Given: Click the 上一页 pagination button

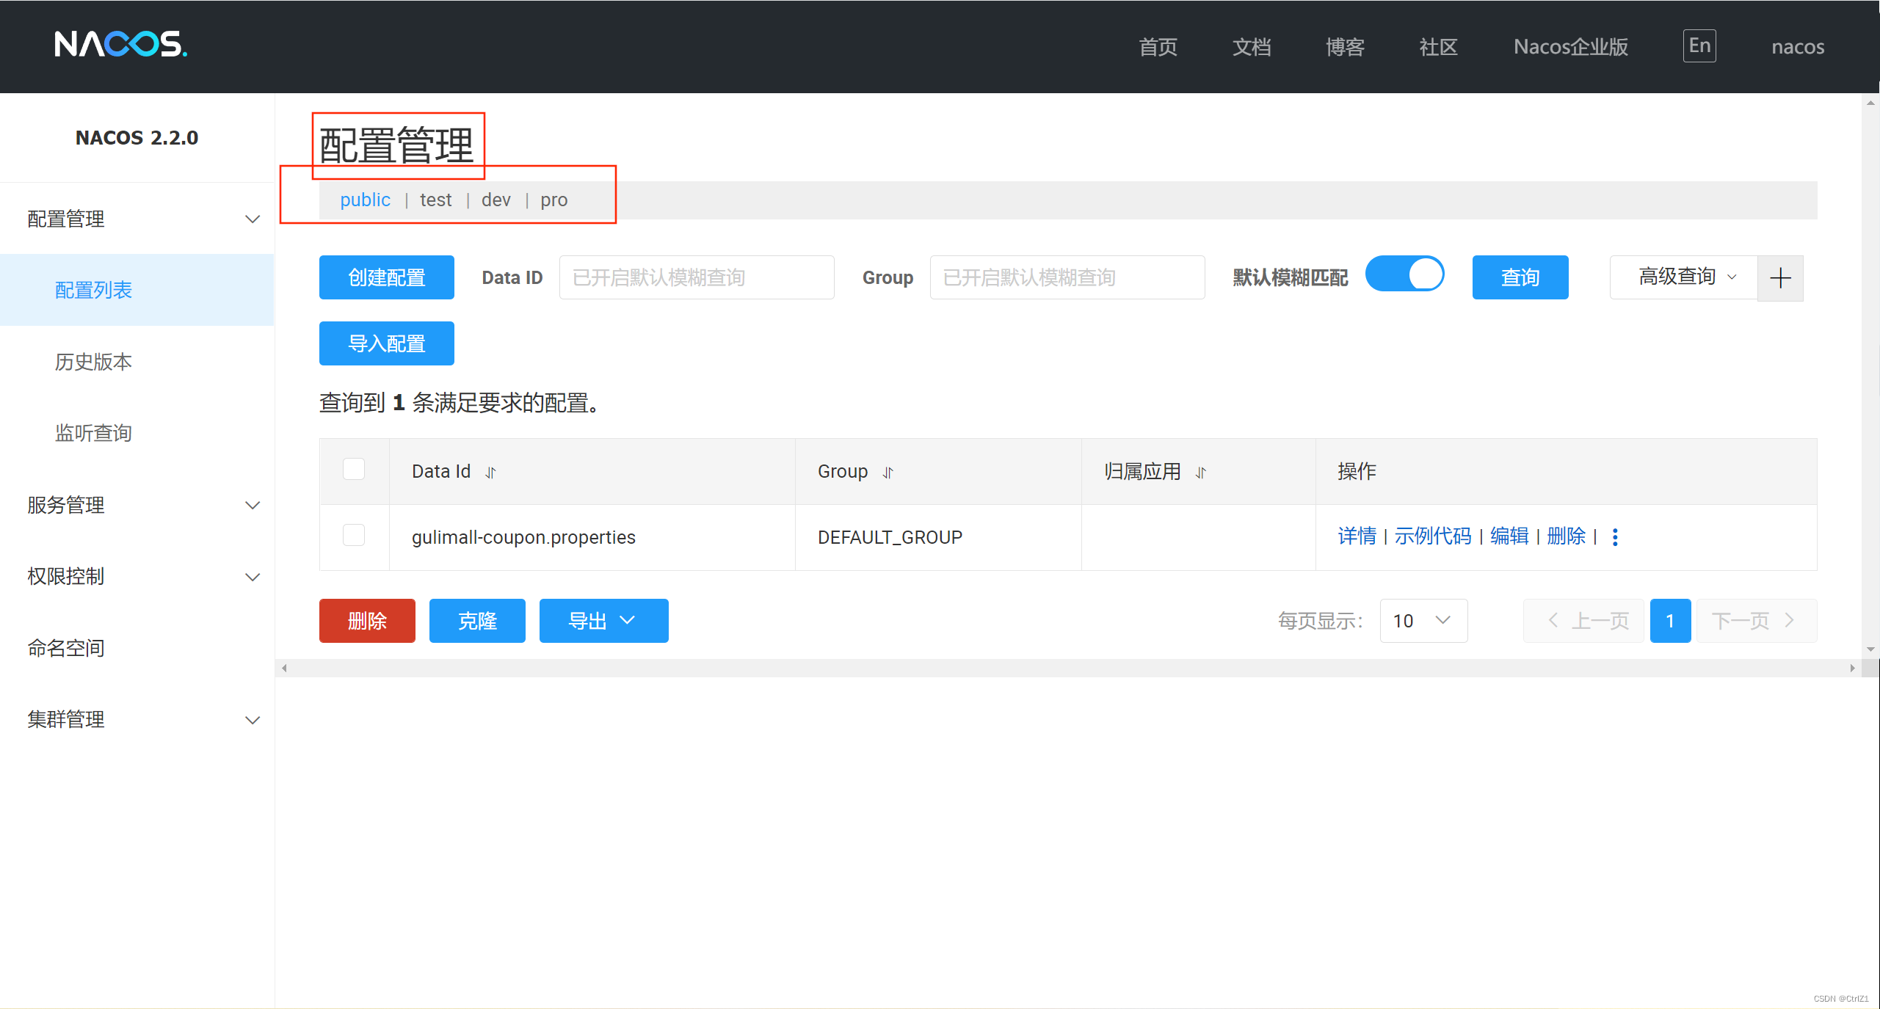Looking at the screenshot, I should click(1583, 621).
